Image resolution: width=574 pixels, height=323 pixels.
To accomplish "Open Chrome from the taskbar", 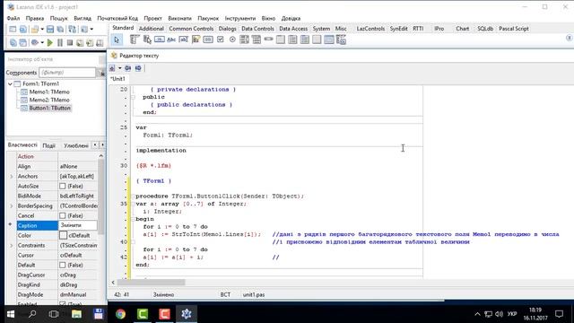I will (120, 314).
